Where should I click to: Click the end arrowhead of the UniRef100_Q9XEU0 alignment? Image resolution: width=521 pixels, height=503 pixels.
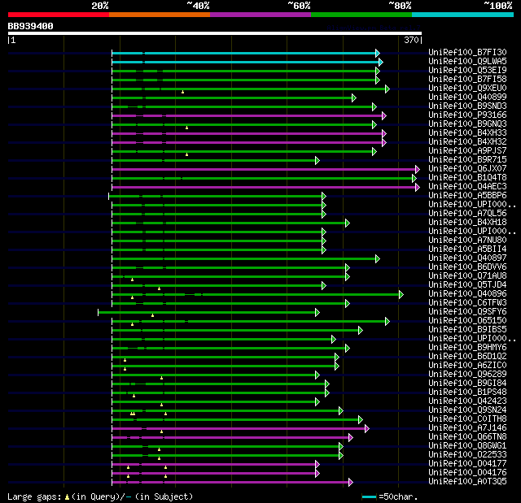[x=387, y=89]
